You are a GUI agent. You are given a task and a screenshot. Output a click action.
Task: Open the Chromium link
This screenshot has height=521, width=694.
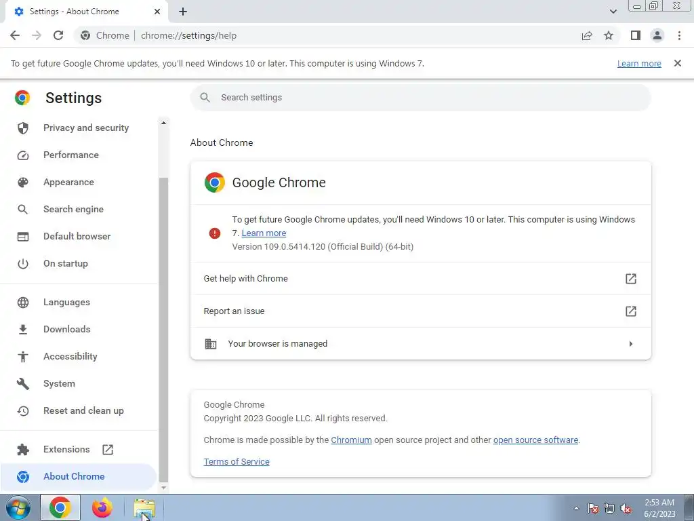352,440
